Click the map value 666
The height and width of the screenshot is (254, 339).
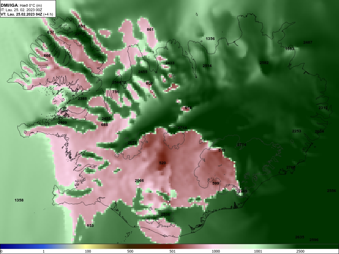tap(47, 56)
